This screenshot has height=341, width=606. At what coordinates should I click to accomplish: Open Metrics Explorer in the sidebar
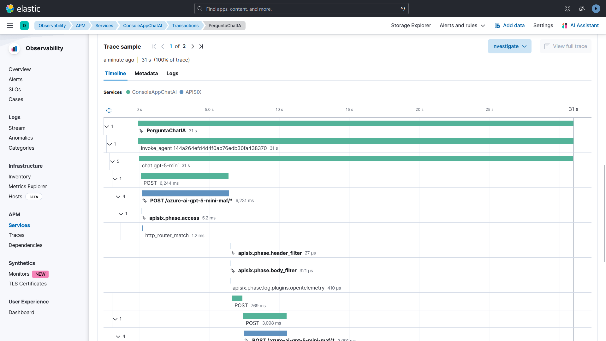[x=28, y=186]
